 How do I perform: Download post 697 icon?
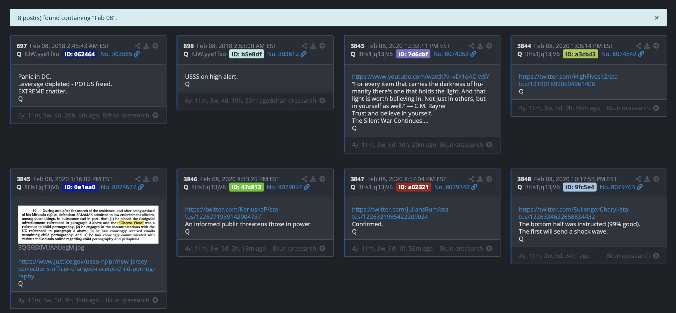pos(146,46)
